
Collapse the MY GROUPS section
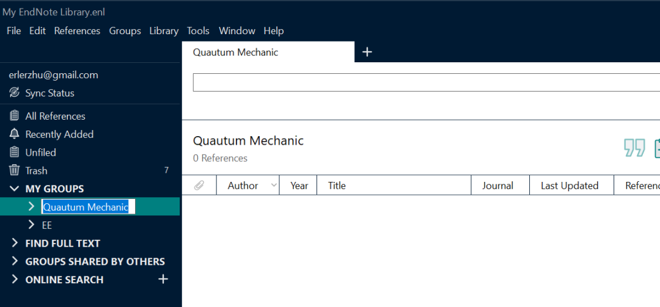coord(15,189)
